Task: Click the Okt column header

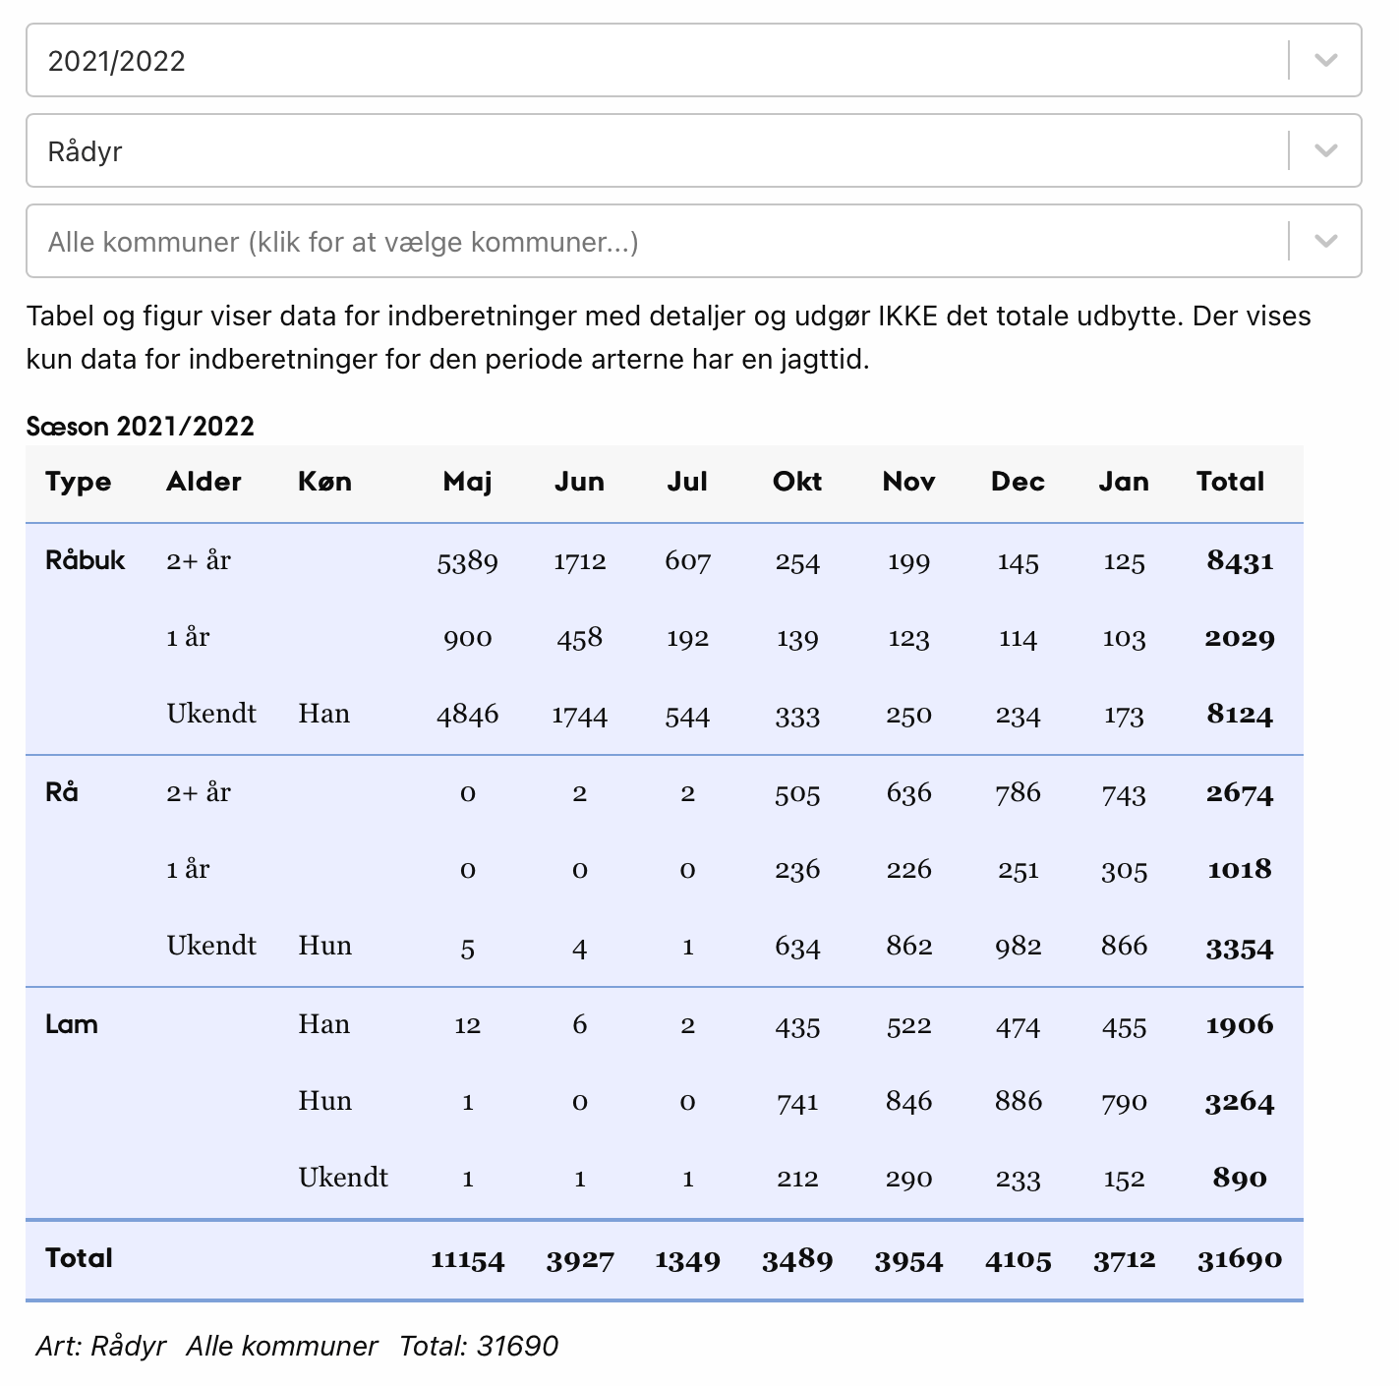Action: coord(796,482)
